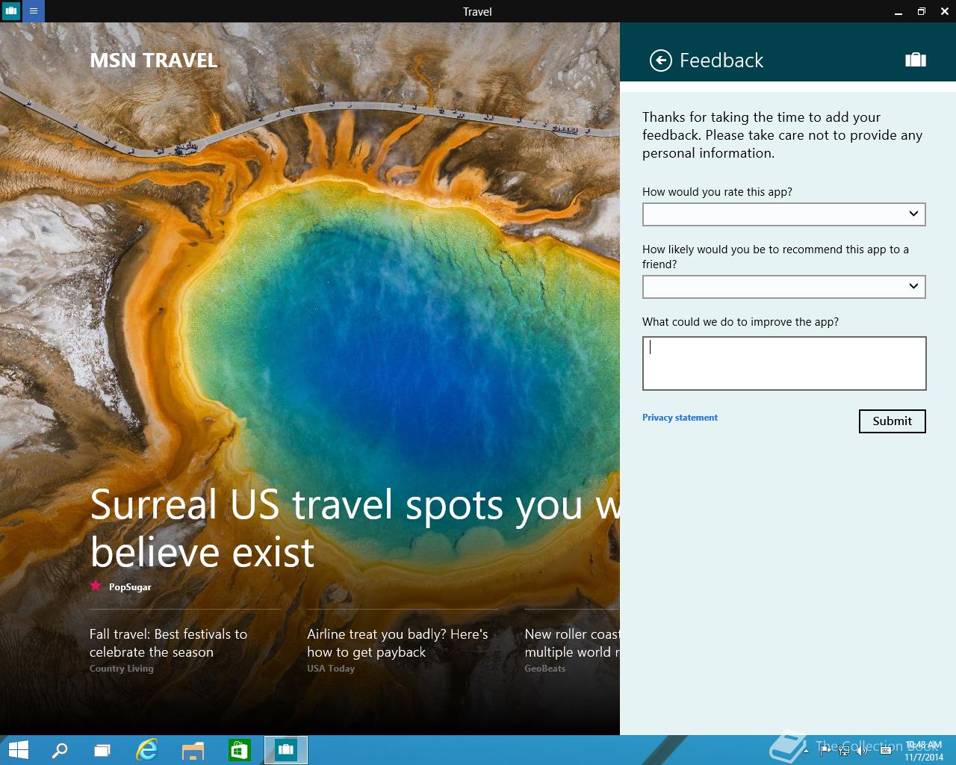Launch Internet Explorer from the taskbar
This screenshot has height=765, width=956.
[148, 750]
